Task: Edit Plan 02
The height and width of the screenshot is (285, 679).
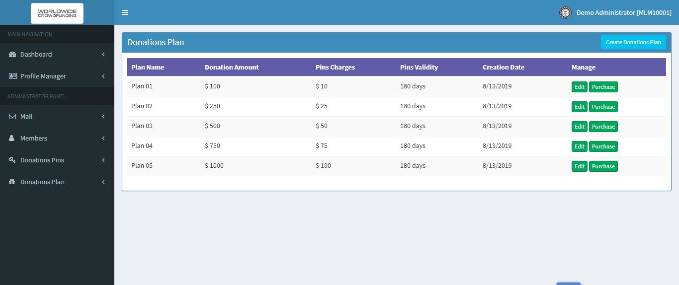Action: pos(580,107)
